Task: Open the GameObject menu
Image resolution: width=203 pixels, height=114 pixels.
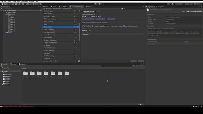Action: click(16, 1)
